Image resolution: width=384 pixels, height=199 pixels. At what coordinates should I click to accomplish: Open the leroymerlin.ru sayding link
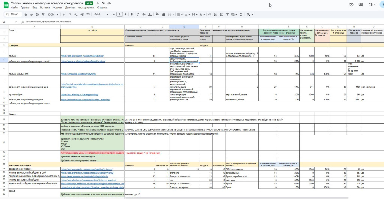coord(82,56)
